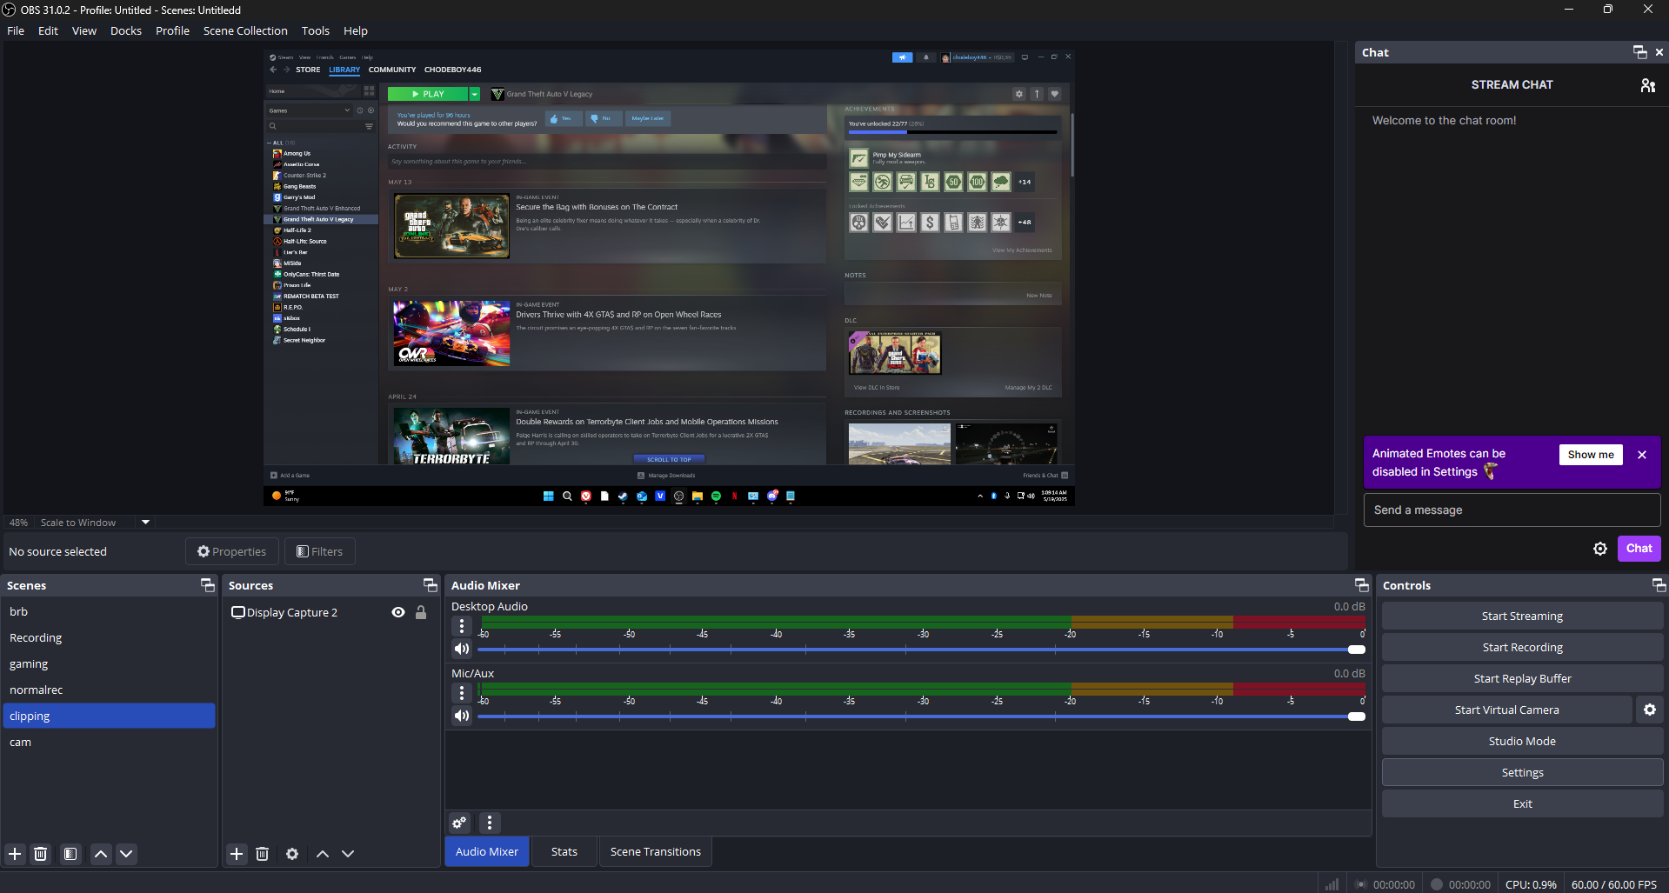Click Start Streaming button
Image resolution: width=1669 pixels, height=893 pixels.
point(1522,616)
